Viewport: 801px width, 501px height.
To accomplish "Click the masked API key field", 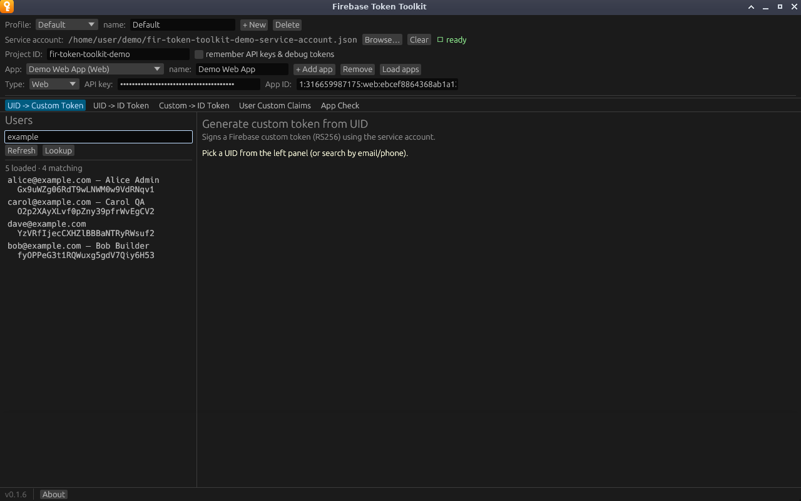I will [x=189, y=85].
